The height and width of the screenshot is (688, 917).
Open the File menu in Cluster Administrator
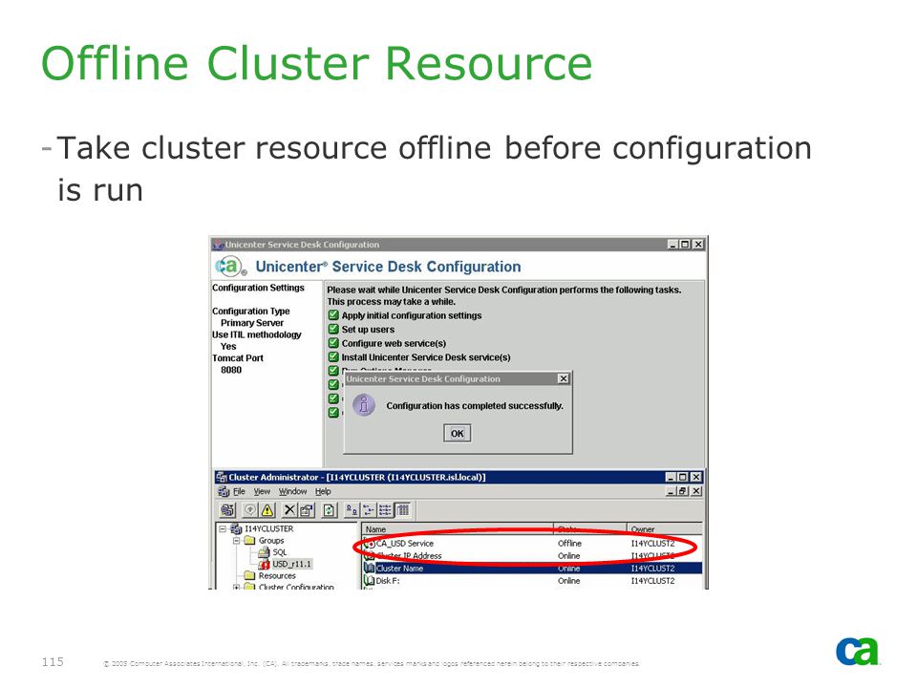point(239,491)
